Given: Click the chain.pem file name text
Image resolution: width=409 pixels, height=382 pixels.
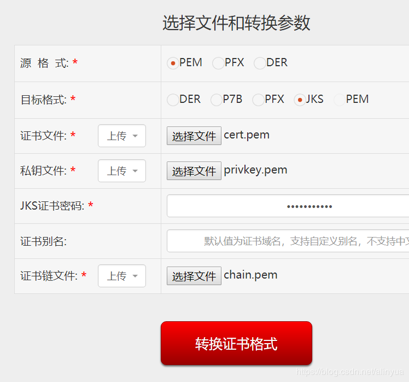Looking at the screenshot, I should pyautogui.click(x=250, y=275).
